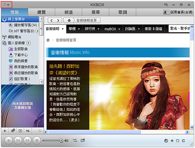Image resolution: width=195 pixels, height=148 pixels.
Task: Click the playlist icon beside 最近播放的歌曲
Action: (11, 73)
